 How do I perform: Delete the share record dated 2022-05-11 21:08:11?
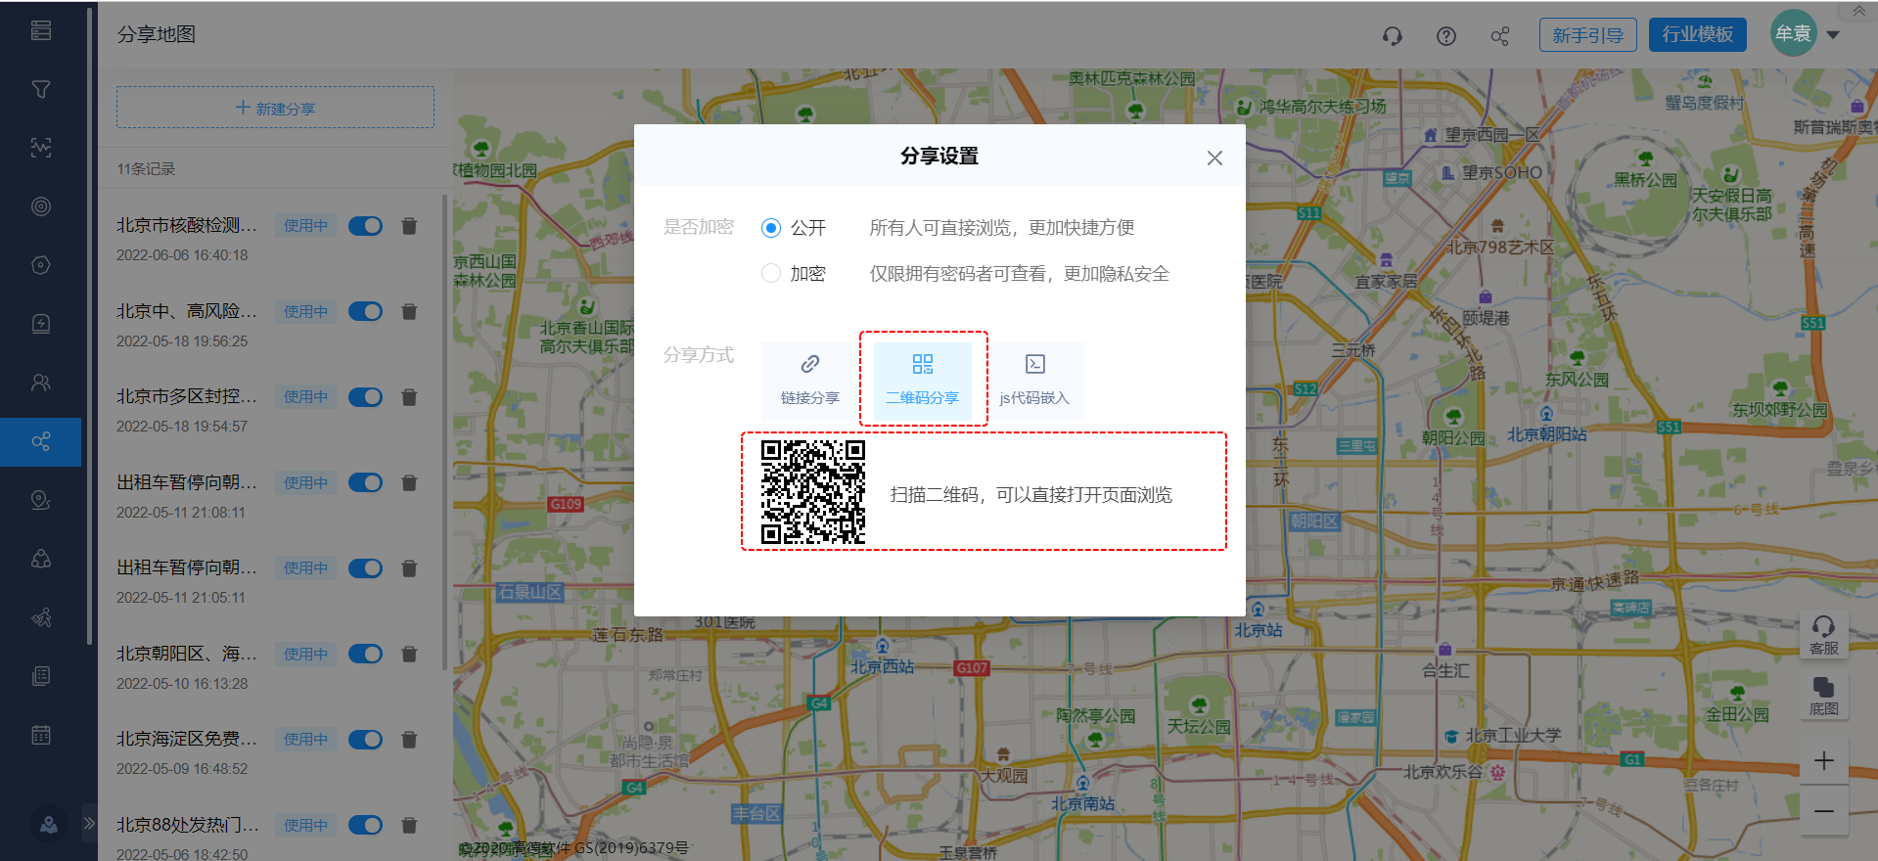pyautogui.click(x=409, y=483)
